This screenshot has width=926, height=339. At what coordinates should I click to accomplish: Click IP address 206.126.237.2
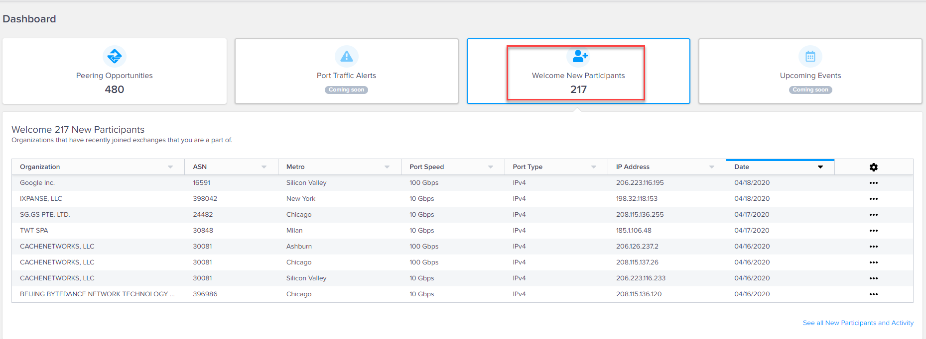637,247
